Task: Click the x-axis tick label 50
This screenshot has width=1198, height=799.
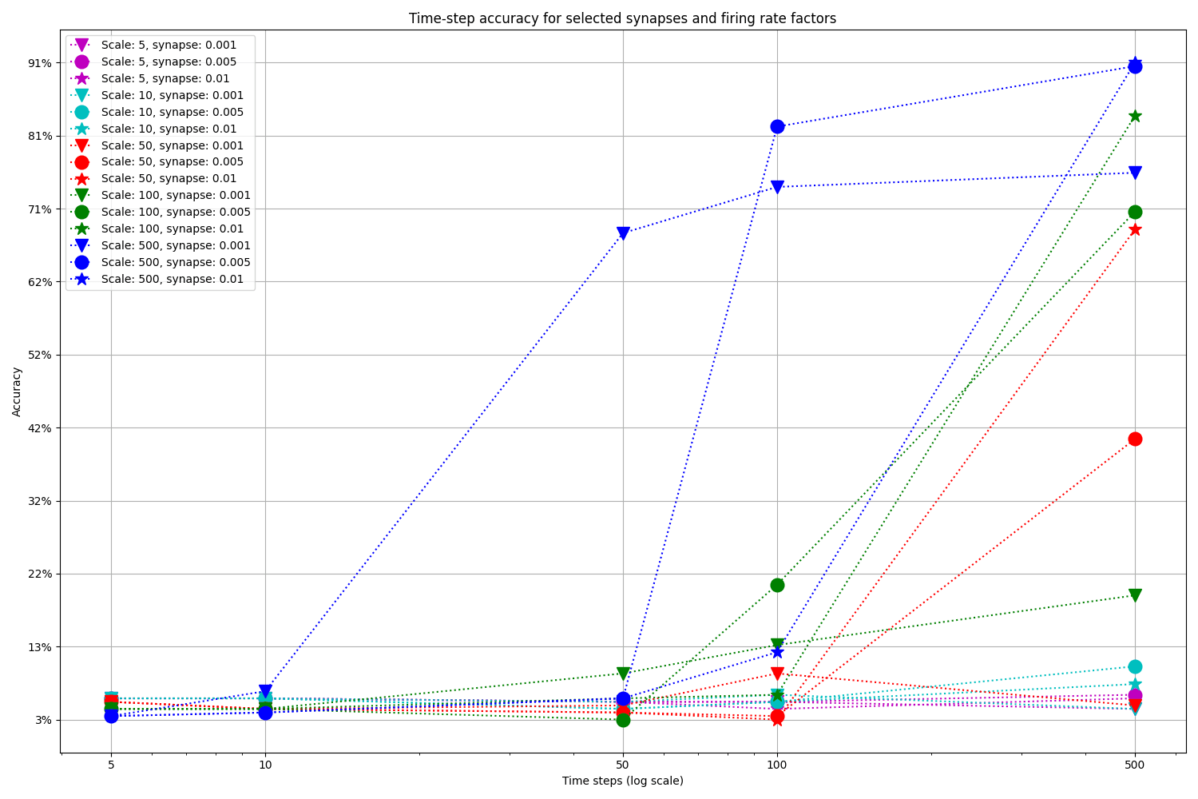Action: pos(623,765)
